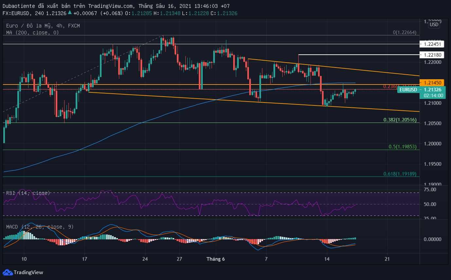451x280 pixels.
Task: Select the MACD (12, 26, close, 9) legend
Action: click(40, 227)
